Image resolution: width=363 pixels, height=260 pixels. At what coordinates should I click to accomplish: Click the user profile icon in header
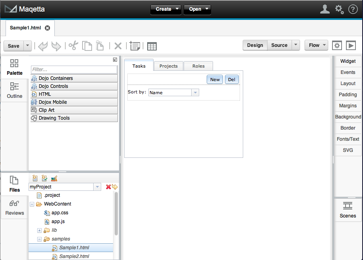325,9
